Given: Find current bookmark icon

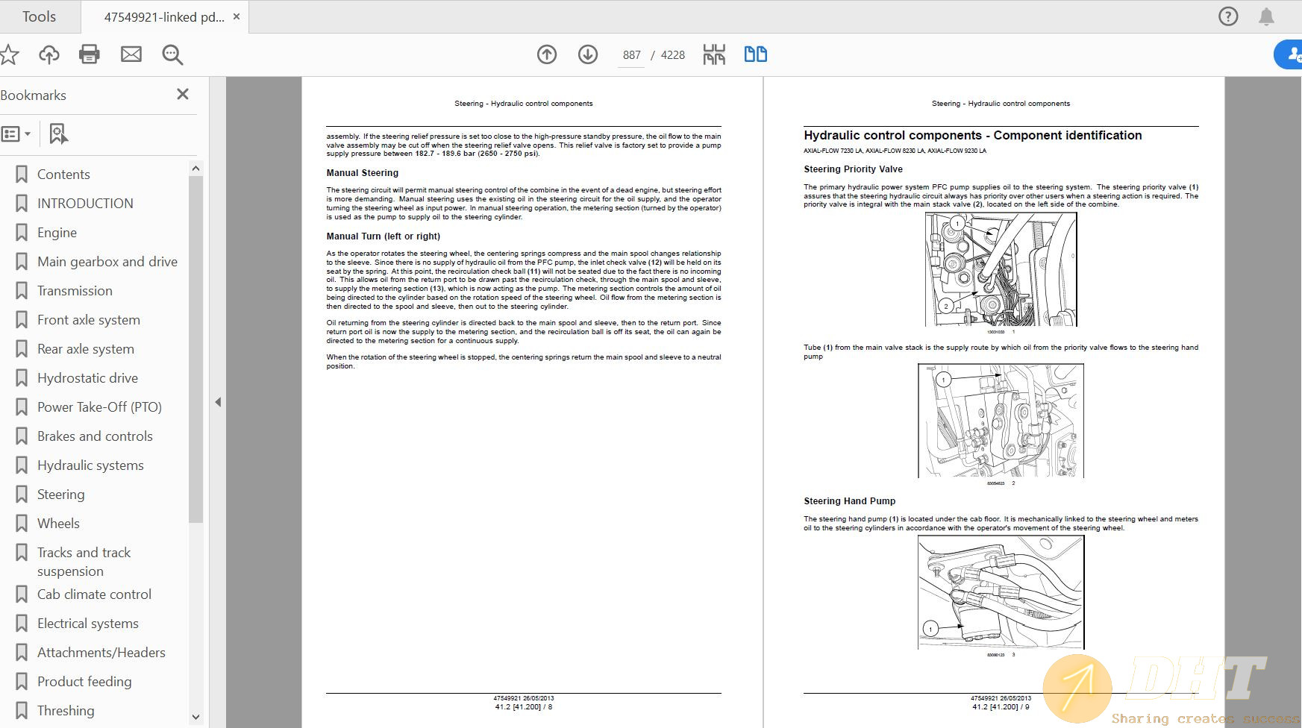Looking at the screenshot, I should pos(58,134).
